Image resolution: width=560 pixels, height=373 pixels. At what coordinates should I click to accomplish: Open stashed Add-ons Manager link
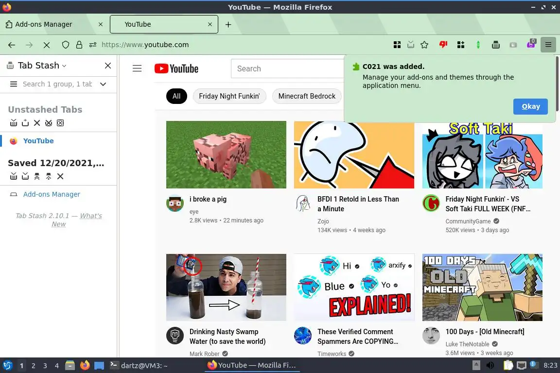tap(52, 194)
